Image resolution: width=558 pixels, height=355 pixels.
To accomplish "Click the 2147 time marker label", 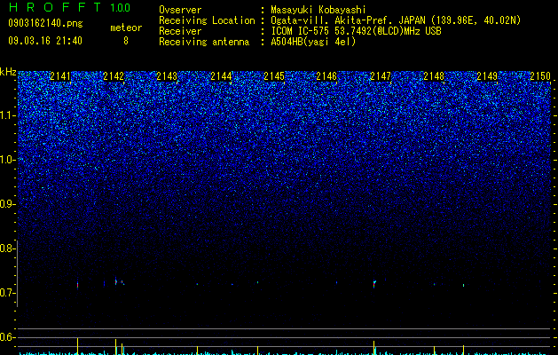I will coord(381,76).
